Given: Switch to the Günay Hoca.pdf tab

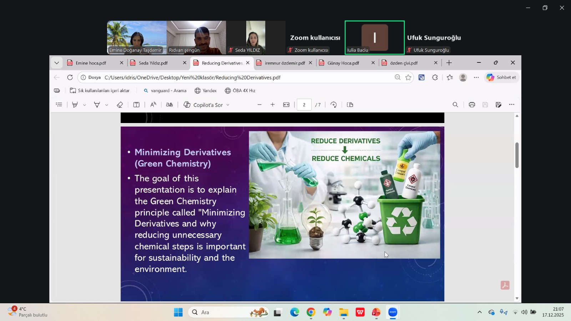Looking at the screenshot, I should [343, 63].
